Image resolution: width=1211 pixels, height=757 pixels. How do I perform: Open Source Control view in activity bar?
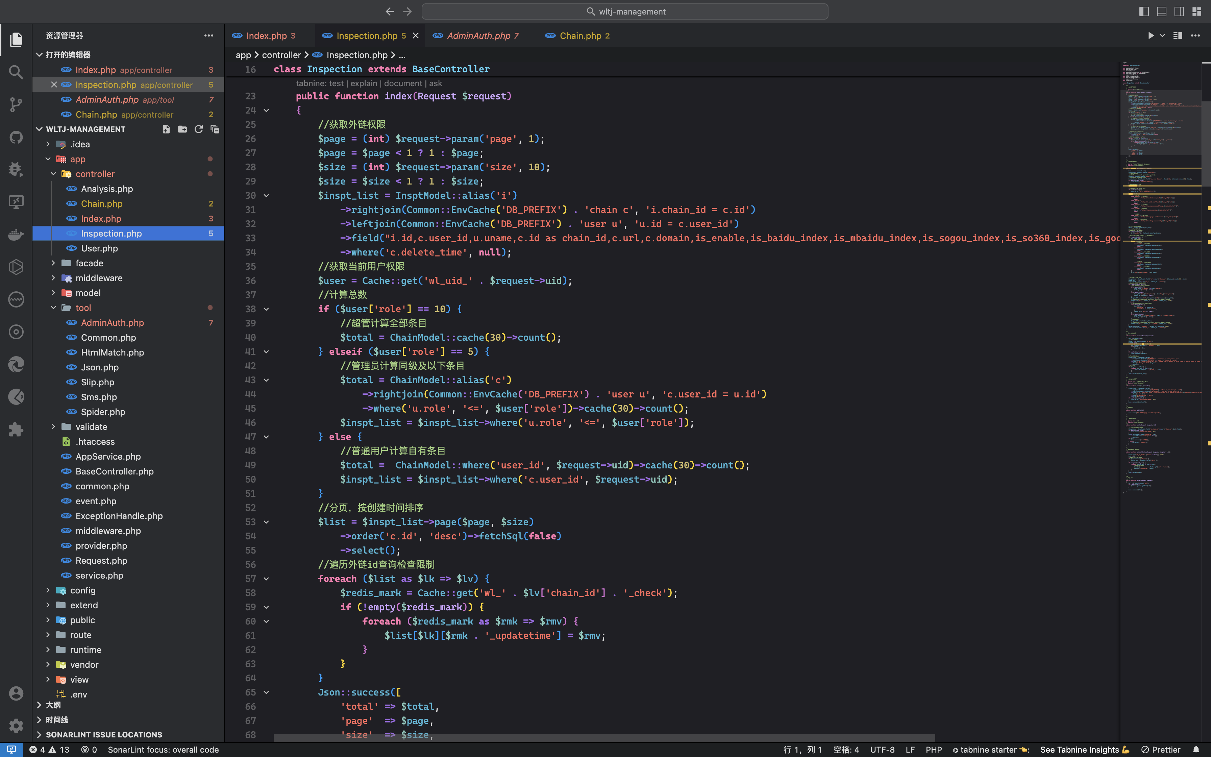click(x=16, y=105)
